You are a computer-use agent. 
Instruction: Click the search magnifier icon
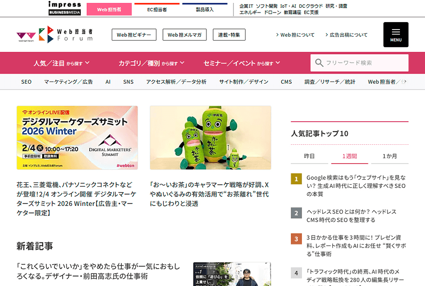click(x=319, y=63)
